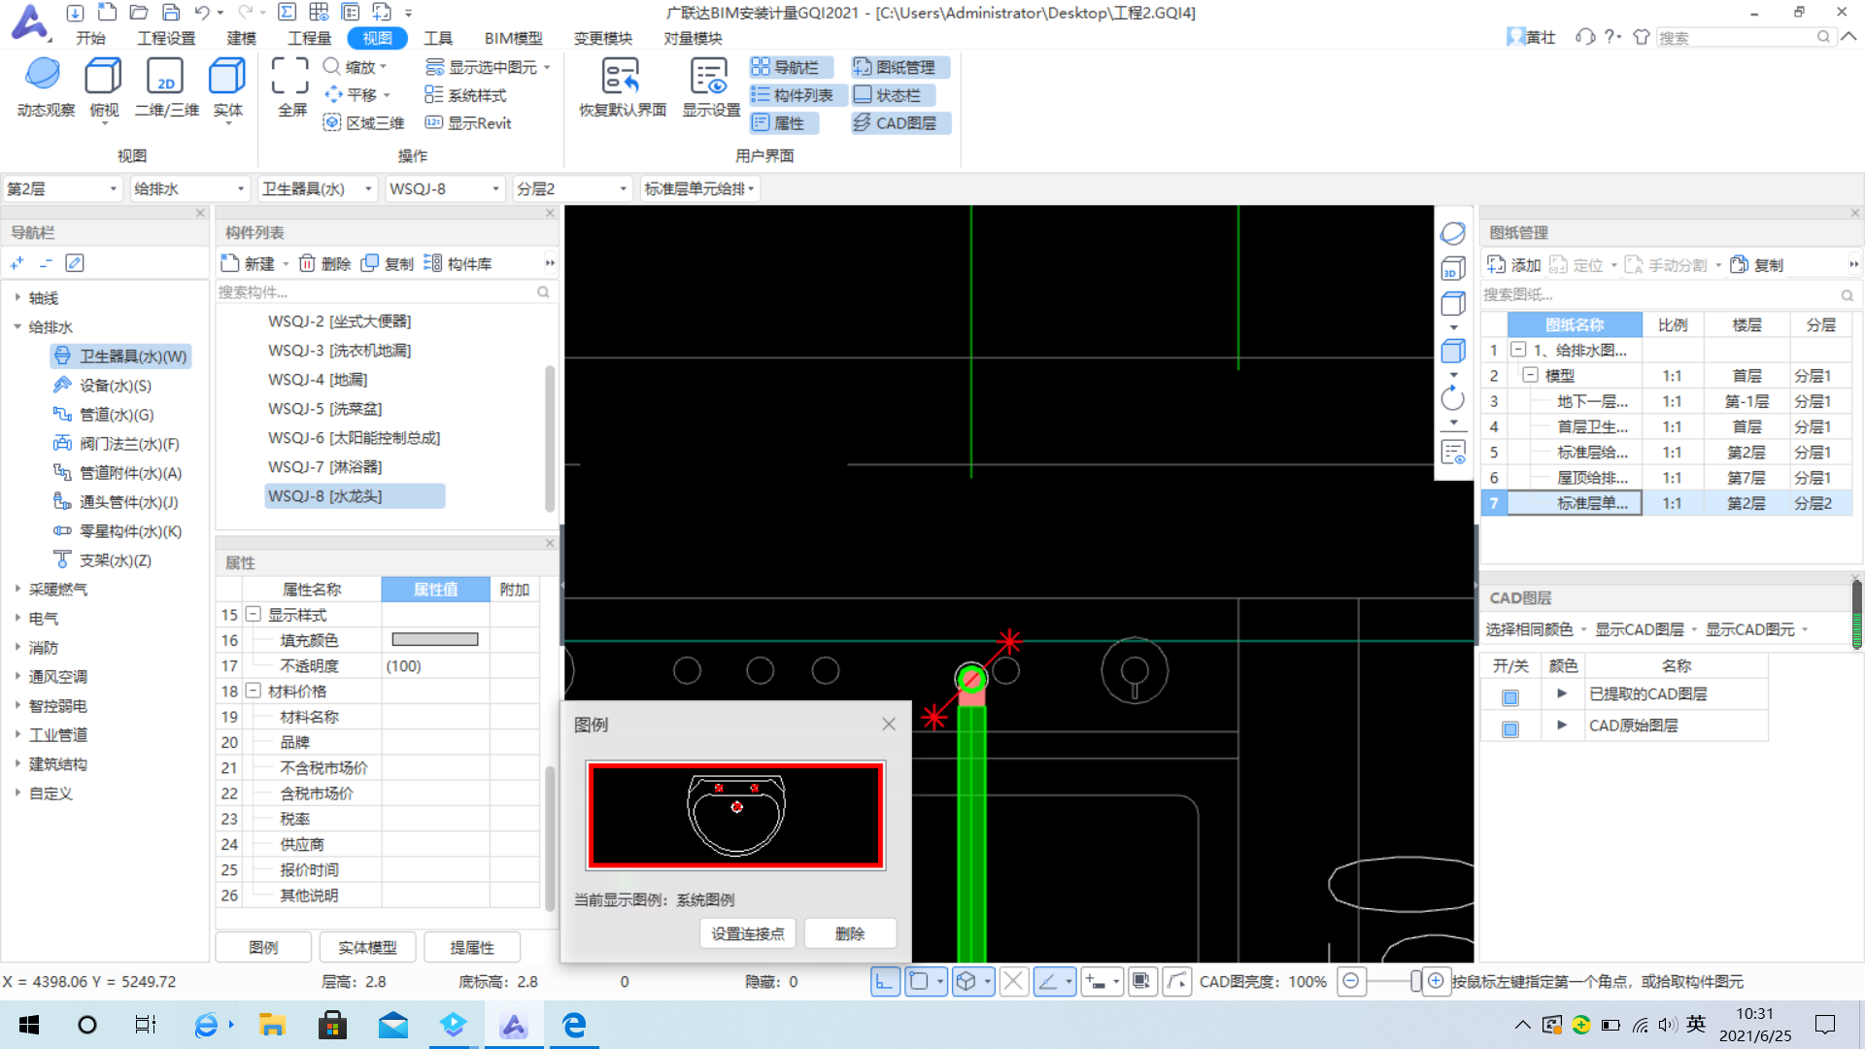Screen dimensions: 1865x1049
Task: Click 区域三维 region 3D tool
Action: pos(363,122)
